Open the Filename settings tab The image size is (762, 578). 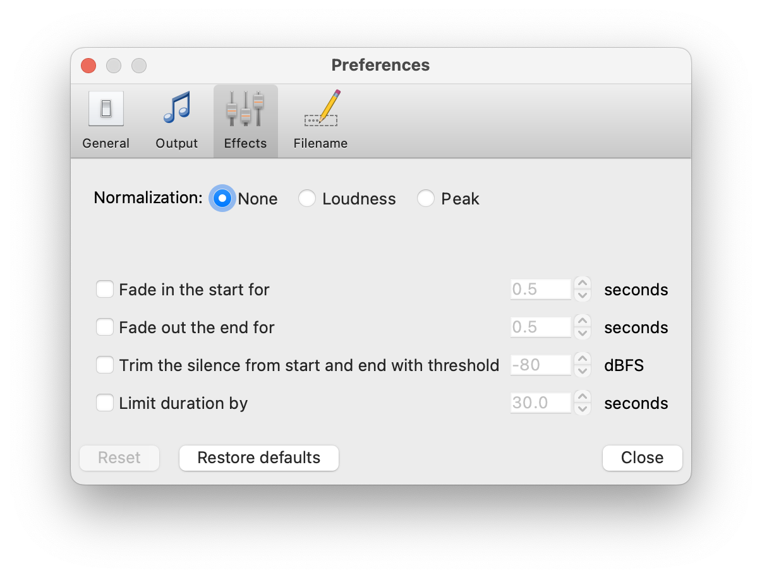320,120
